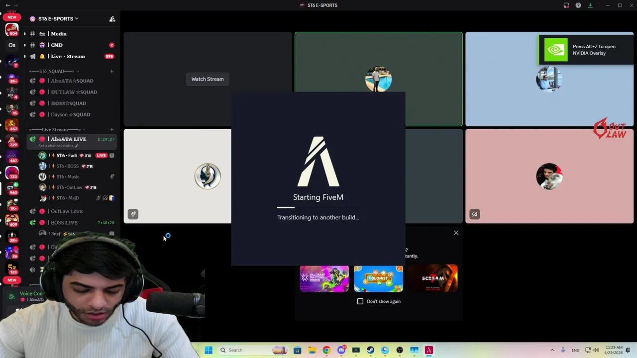Screen dimensions: 637x358
Task: Click the green download update icon
Action: tap(590, 5)
